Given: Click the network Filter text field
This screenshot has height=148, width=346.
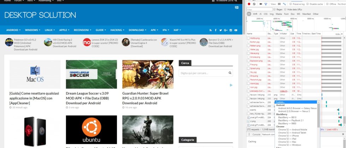Looking at the screenshot, I should 259,9.
